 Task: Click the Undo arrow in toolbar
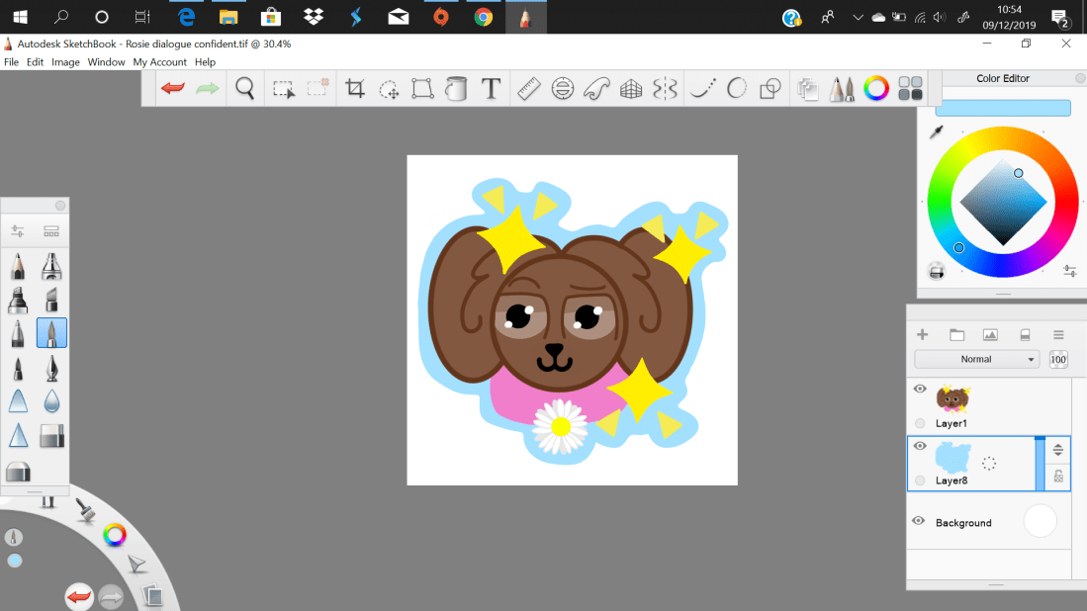pos(173,89)
